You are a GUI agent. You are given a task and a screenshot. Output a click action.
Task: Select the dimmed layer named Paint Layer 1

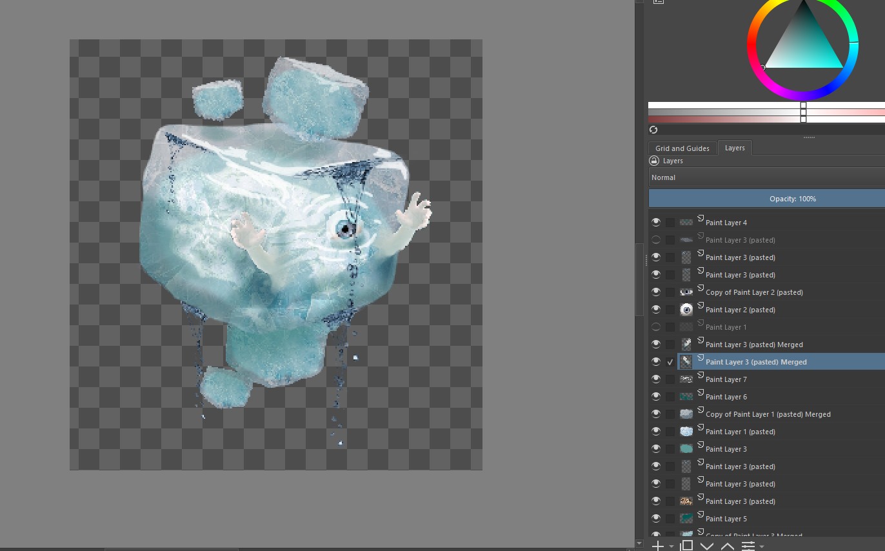726,327
